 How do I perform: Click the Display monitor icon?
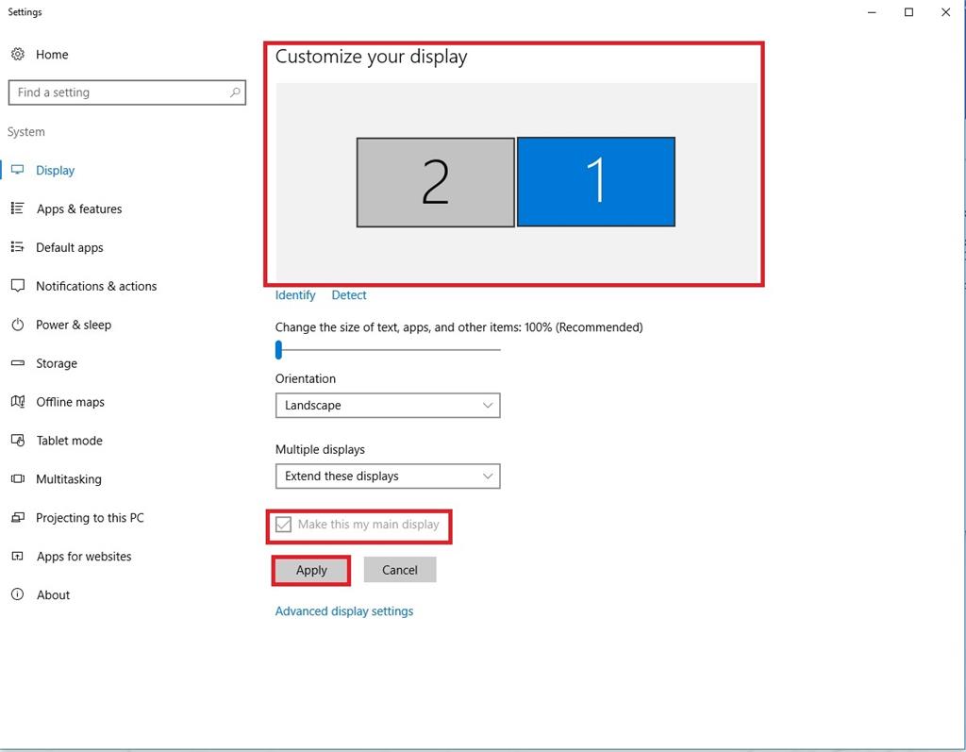tap(18, 170)
